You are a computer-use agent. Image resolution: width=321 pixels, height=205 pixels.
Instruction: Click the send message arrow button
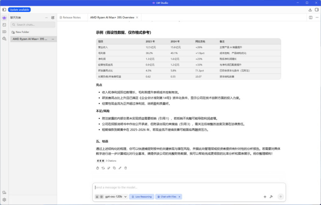281,197
